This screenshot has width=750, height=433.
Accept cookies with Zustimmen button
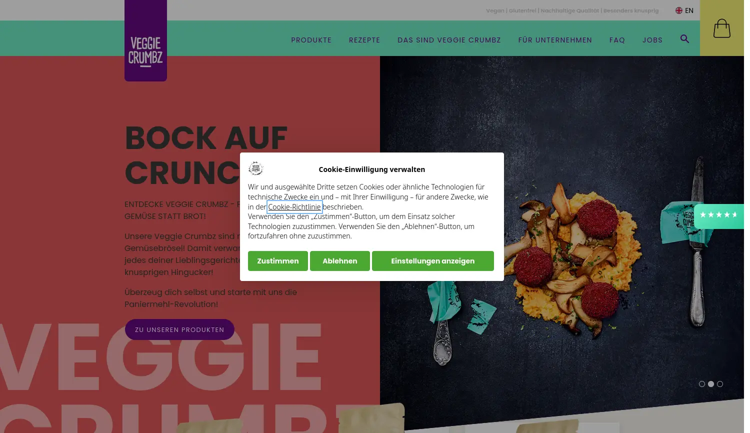(278, 261)
